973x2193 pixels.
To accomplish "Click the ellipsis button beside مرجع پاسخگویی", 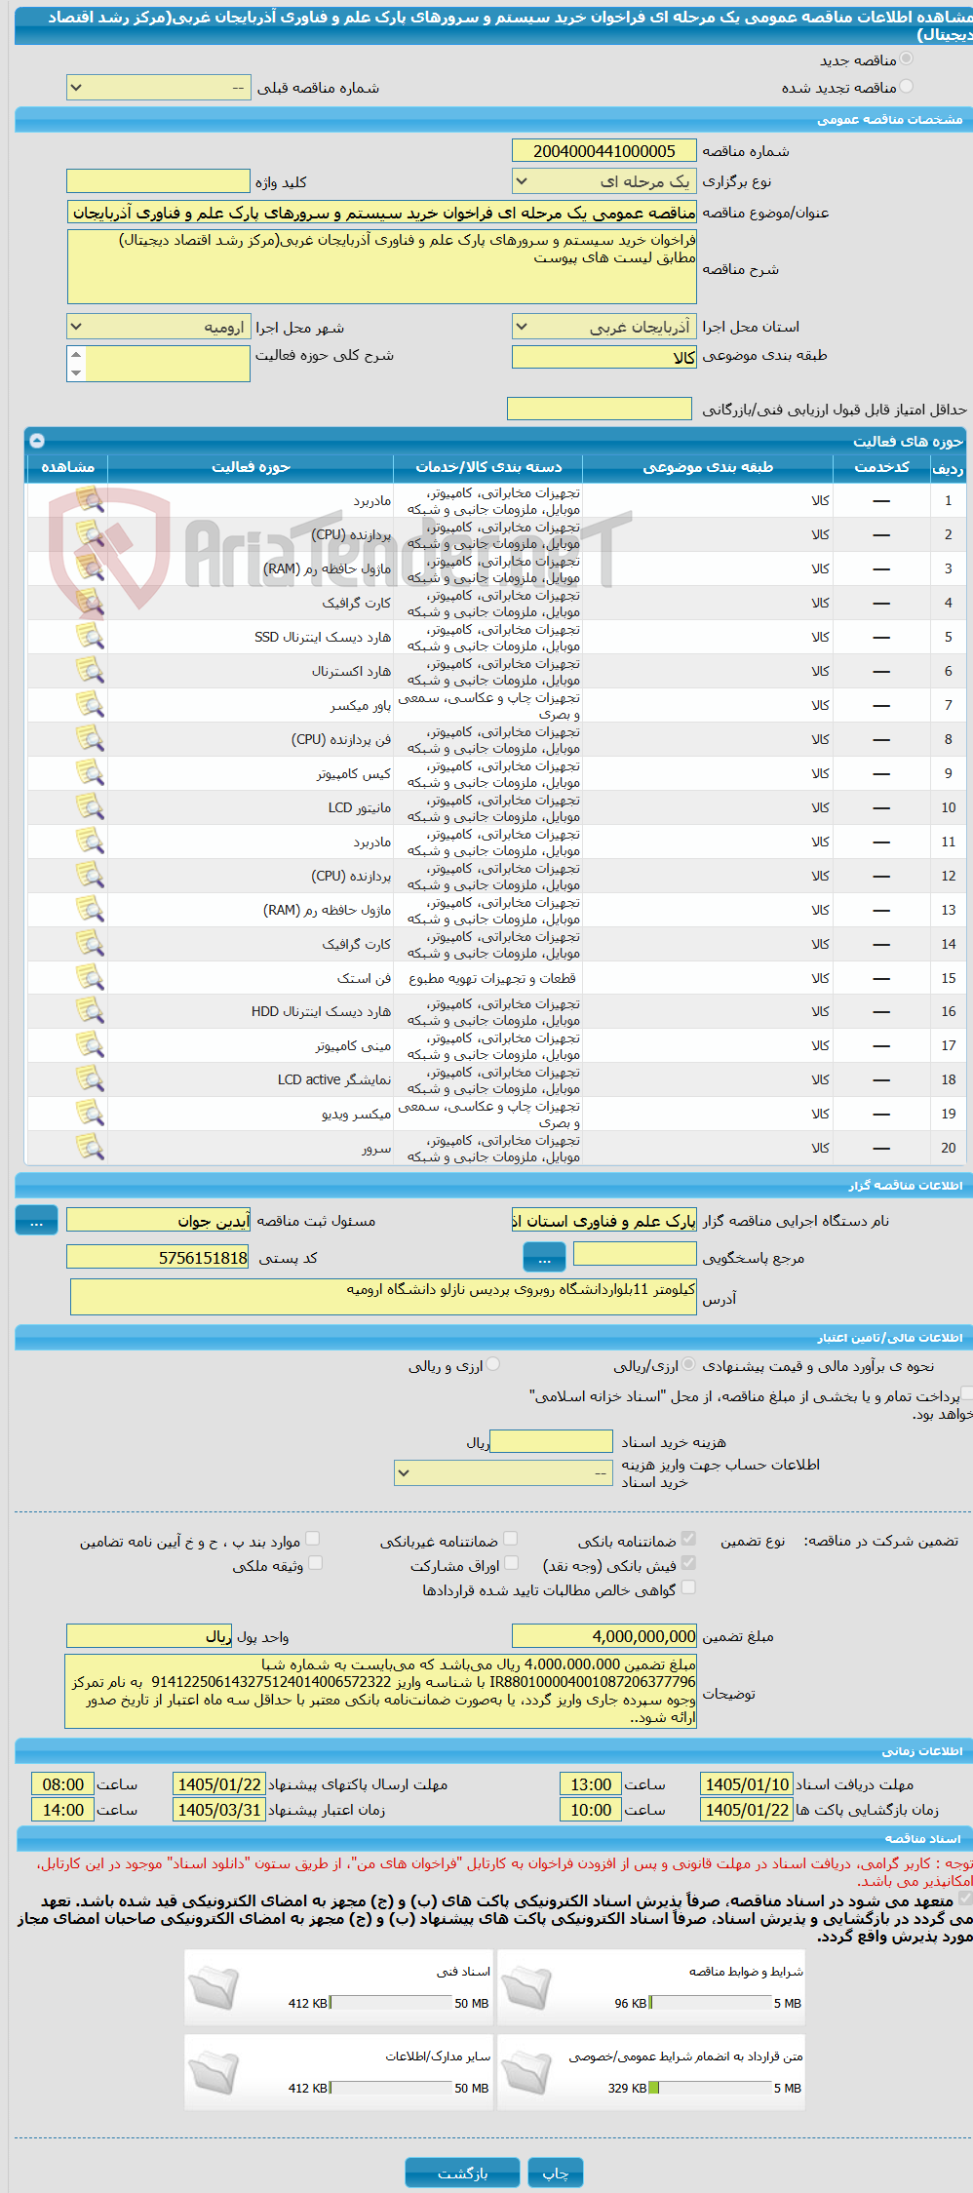I will click(x=544, y=1258).
